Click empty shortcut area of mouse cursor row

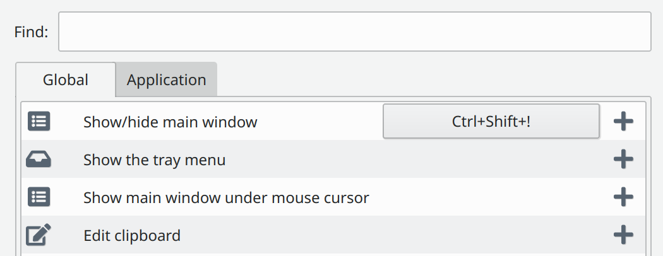coord(491,197)
